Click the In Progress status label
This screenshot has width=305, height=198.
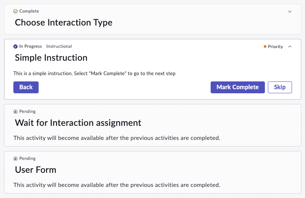30,46
